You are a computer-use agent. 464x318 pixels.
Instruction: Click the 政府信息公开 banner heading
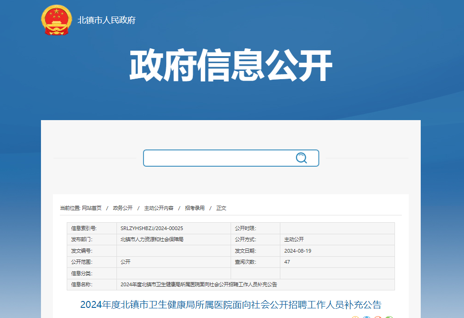click(231, 65)
